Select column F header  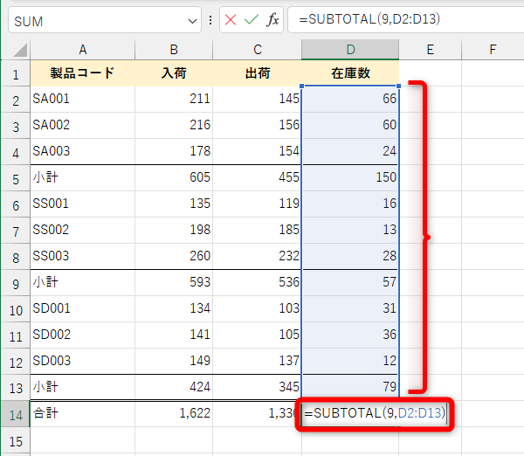(493, 50)
